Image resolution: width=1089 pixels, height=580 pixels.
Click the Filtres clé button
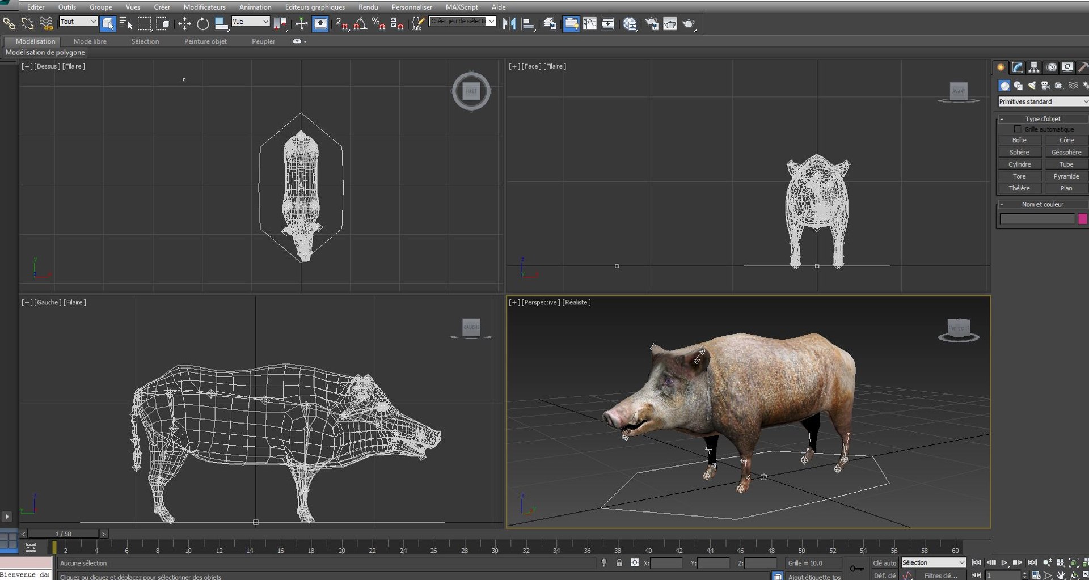(x=940, y=575)
